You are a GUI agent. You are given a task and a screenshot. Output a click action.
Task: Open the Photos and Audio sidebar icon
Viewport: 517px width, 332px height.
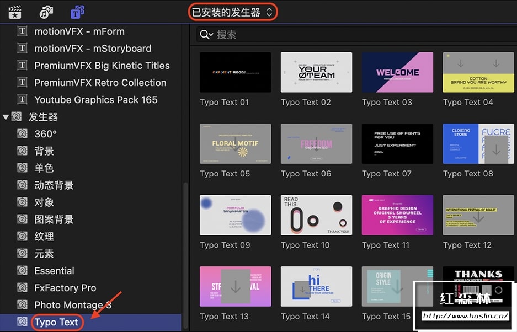pyautogui.click(x=46, y=12)
